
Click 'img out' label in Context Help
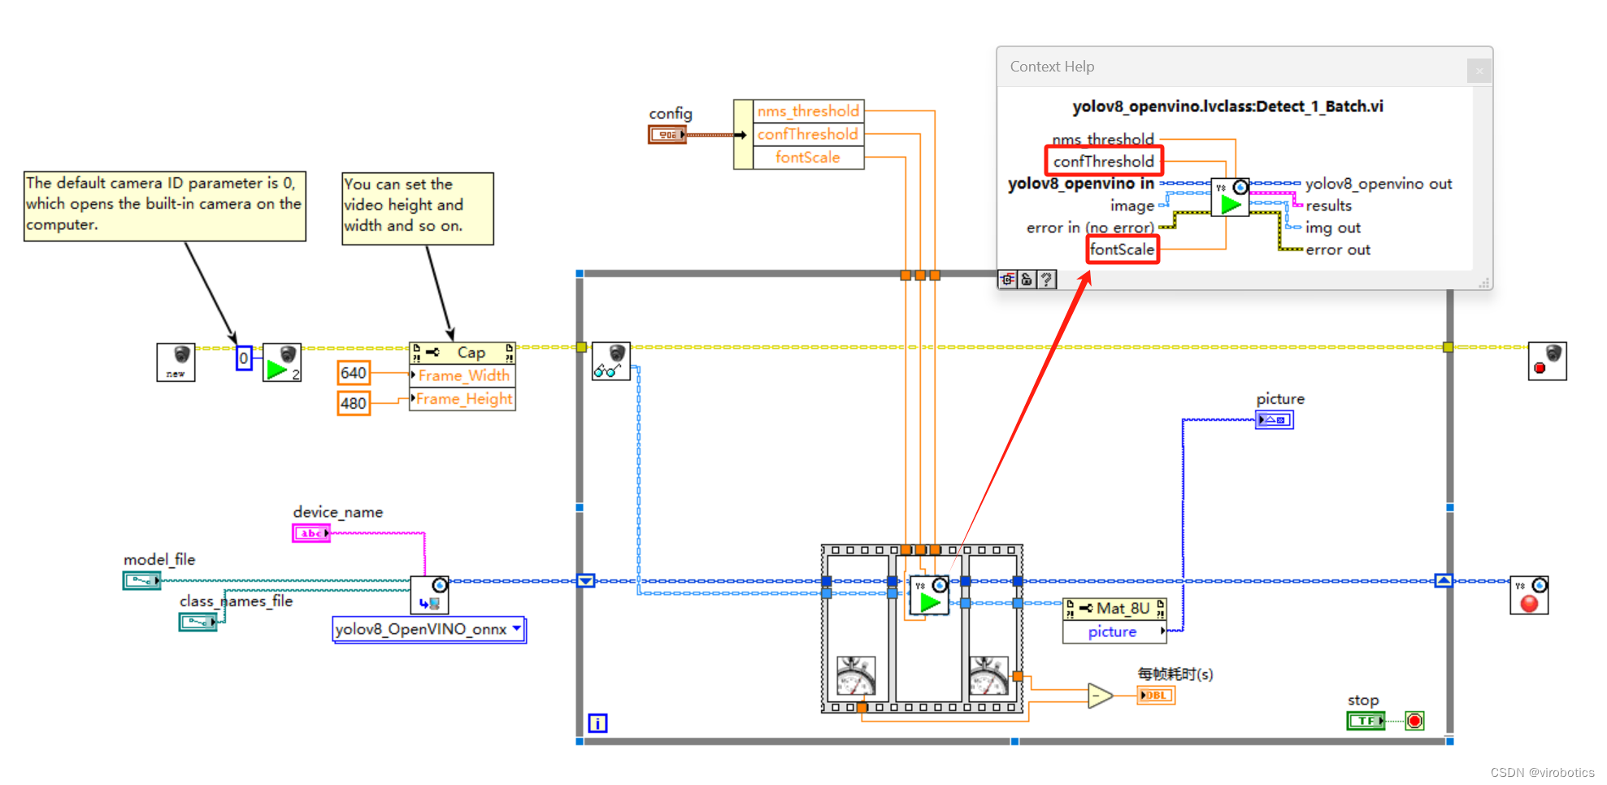tap(1333, 228)
